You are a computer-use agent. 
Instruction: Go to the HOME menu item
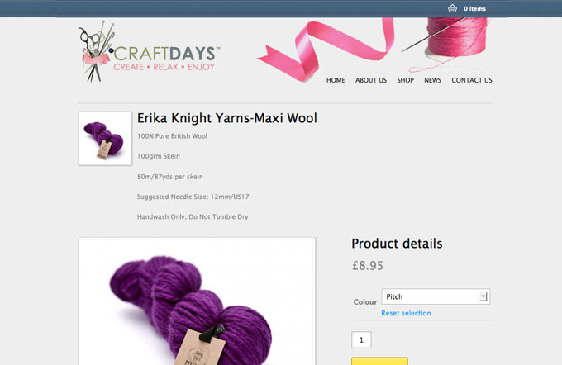pos(336,80)
